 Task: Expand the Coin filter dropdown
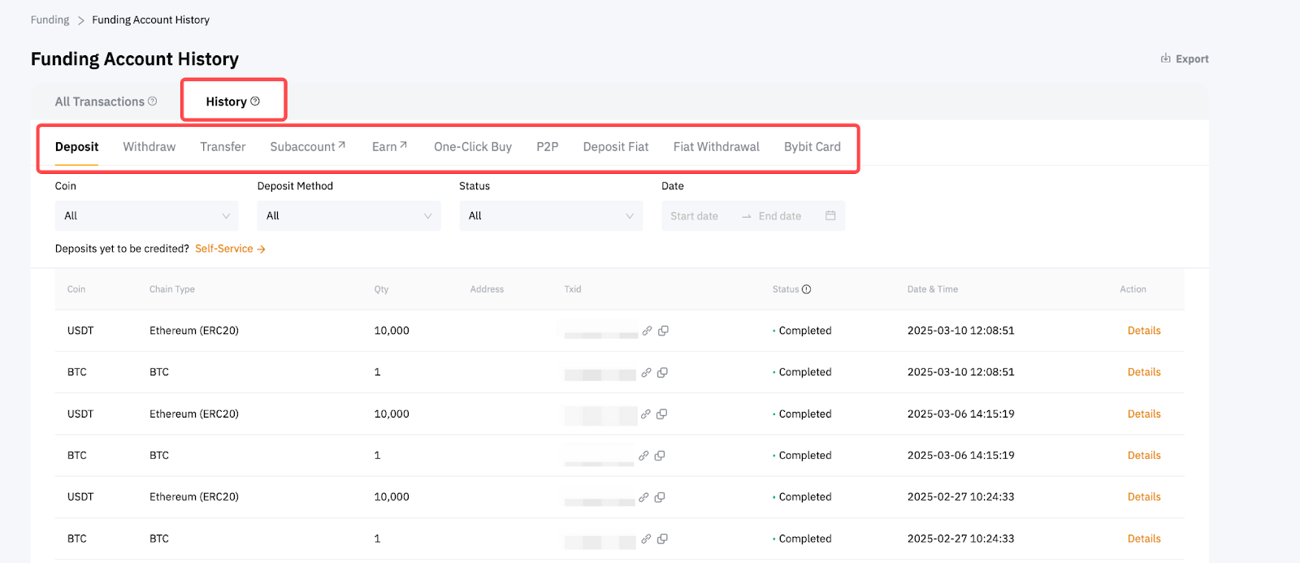146,216
